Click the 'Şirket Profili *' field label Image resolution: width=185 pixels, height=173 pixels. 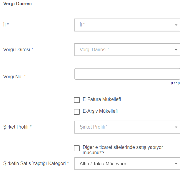(x=17, y=127)
